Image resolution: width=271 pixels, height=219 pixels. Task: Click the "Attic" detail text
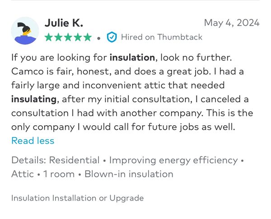pos(22,174)
